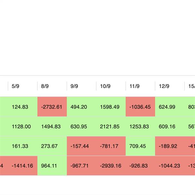Click the green cell showing 709.45
The image size is (195, 195).
(x=138, y=146)
